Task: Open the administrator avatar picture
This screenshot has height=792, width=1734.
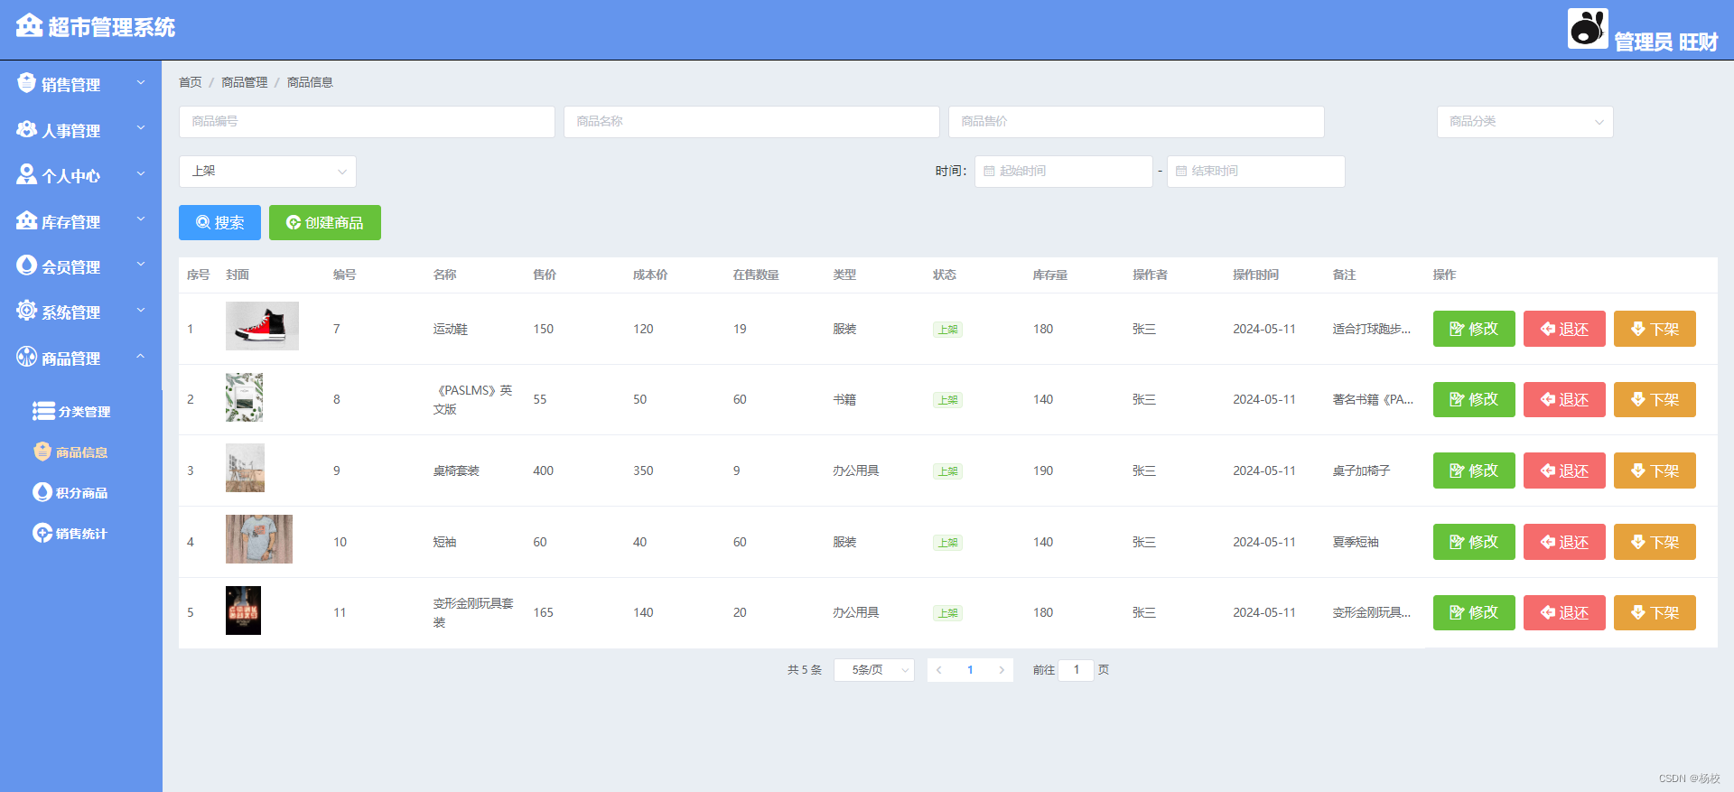Action: point(1588,28)
